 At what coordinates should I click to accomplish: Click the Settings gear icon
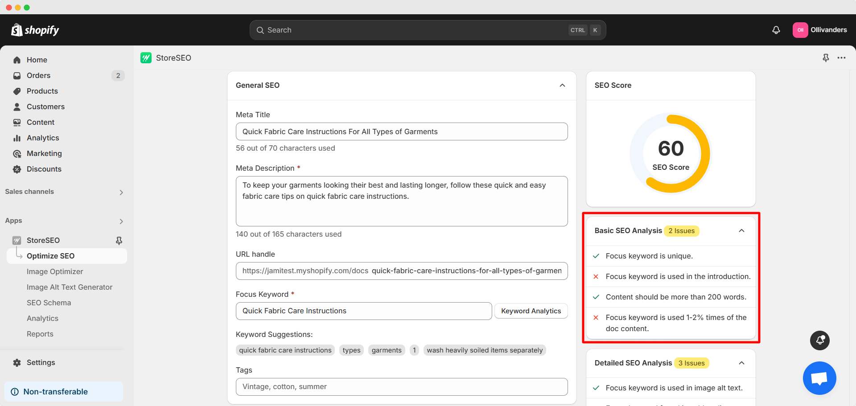pyautogui.click(x=17, y=362)
